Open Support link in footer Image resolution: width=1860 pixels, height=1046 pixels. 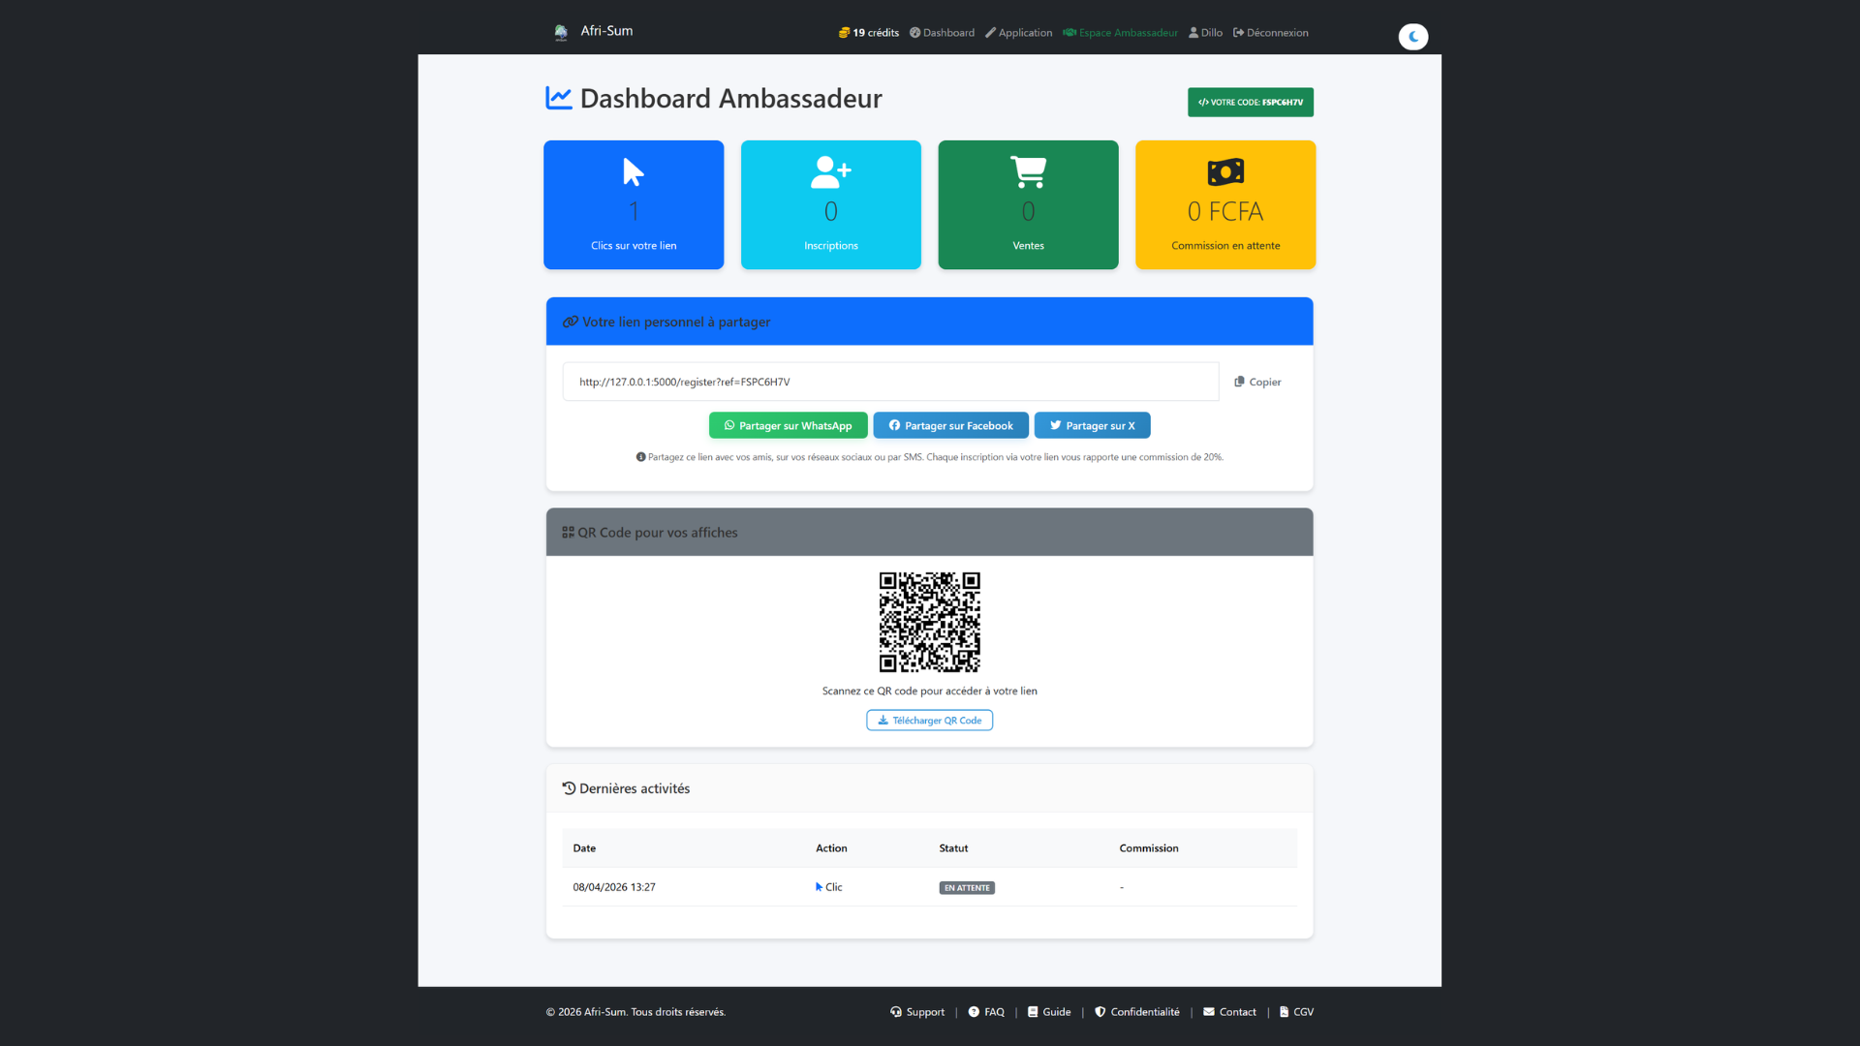click(916, 1012)
